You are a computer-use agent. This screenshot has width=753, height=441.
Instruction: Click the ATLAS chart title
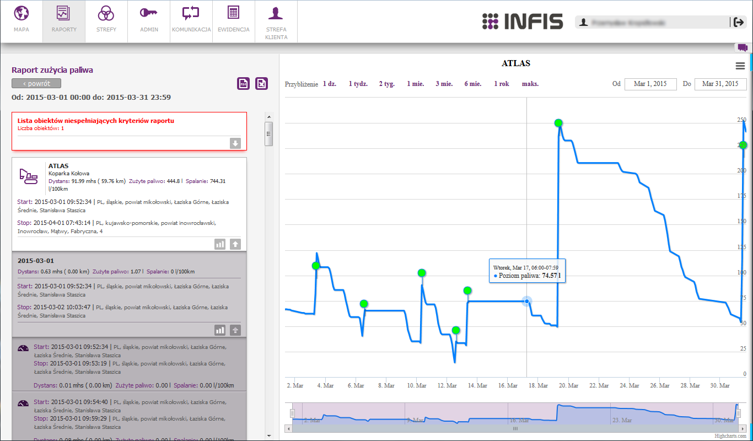[x=516, y=63]
